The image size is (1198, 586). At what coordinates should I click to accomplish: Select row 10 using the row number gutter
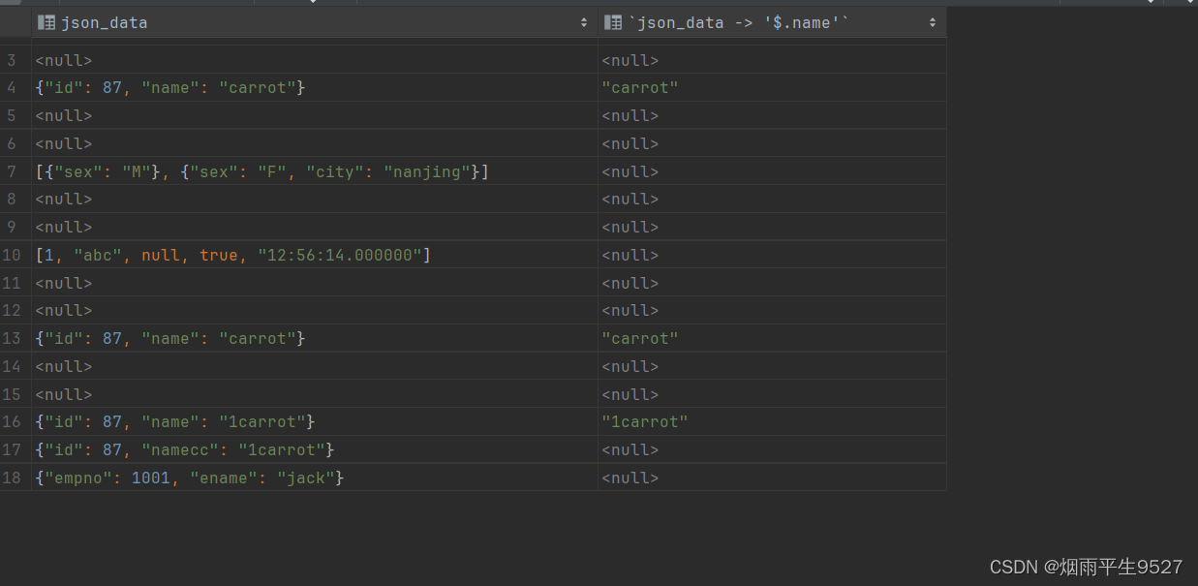(13, 255)
